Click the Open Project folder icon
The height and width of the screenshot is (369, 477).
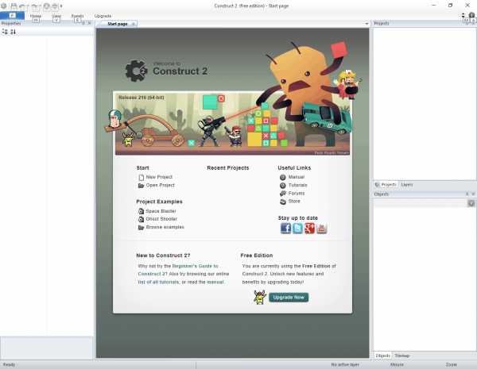click(142, 185)
